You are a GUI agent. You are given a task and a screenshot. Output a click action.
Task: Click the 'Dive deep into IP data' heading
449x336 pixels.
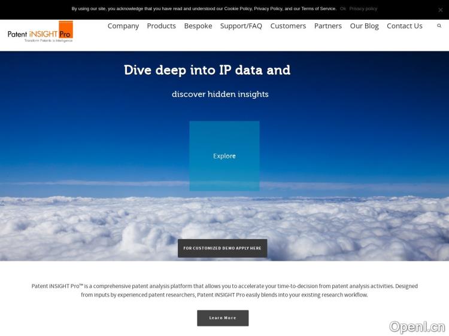click(x=207, y=70)
